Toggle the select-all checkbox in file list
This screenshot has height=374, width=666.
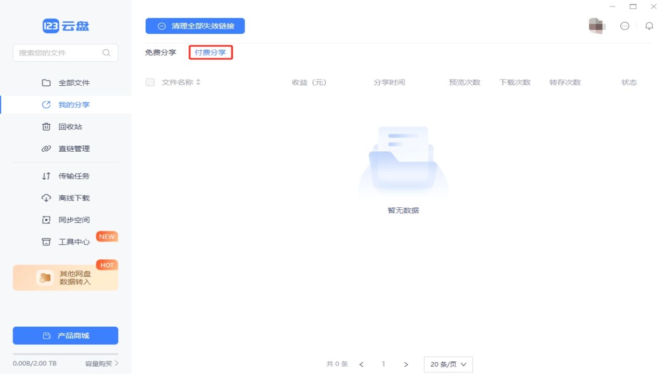[x=149, y=82]
